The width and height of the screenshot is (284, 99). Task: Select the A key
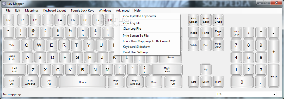[28, 58]
